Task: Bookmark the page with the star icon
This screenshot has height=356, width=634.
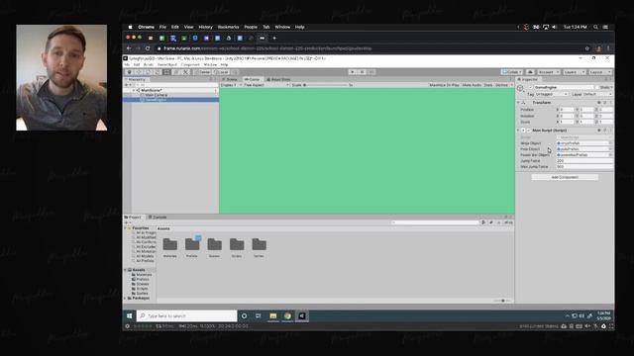Action: coord(587,48)
